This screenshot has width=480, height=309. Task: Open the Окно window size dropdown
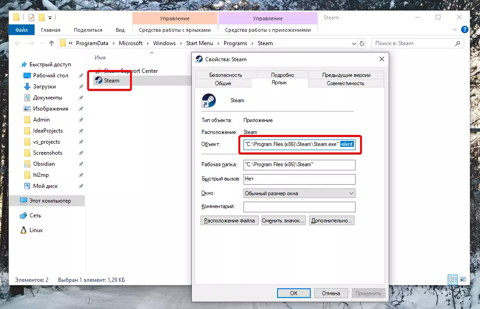click(x=299, y=193)
